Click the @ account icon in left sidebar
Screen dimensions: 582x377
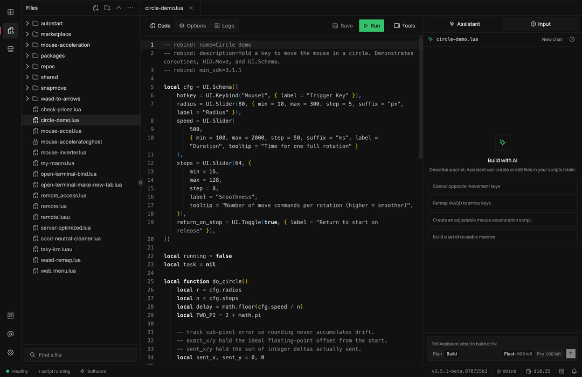tap(10, 334)
